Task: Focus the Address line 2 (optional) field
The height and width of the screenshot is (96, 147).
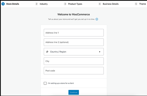Action: click(74, 42)
